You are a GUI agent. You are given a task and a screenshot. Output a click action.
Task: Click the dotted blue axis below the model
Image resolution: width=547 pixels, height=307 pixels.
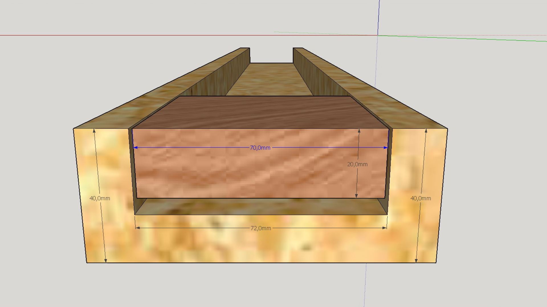coord(365,284)
